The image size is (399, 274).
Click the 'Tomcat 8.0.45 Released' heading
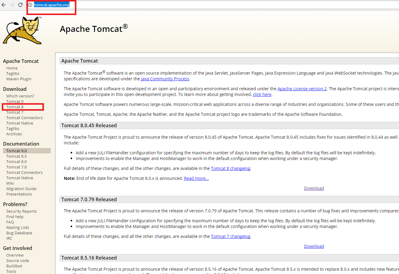[89, 125]
